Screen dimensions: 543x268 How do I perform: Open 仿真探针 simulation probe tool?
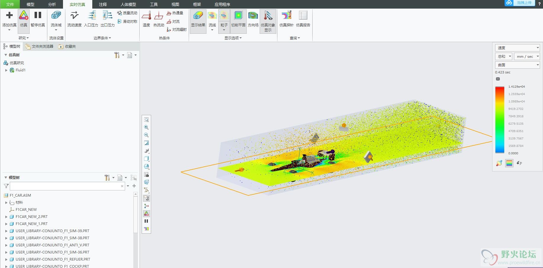tap(286, 19)
